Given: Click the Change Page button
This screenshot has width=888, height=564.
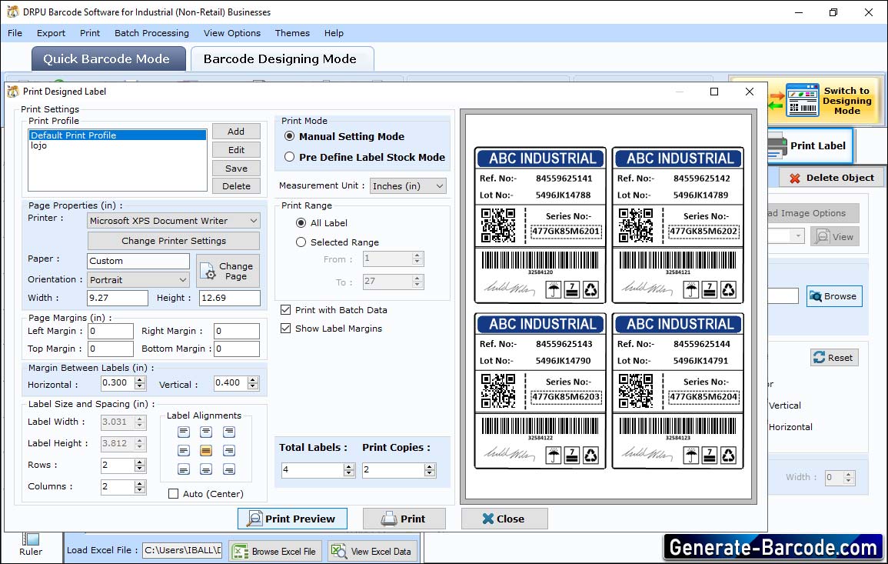Looking at the screenshot, I should pyautogui.click(x=228, y=271).
